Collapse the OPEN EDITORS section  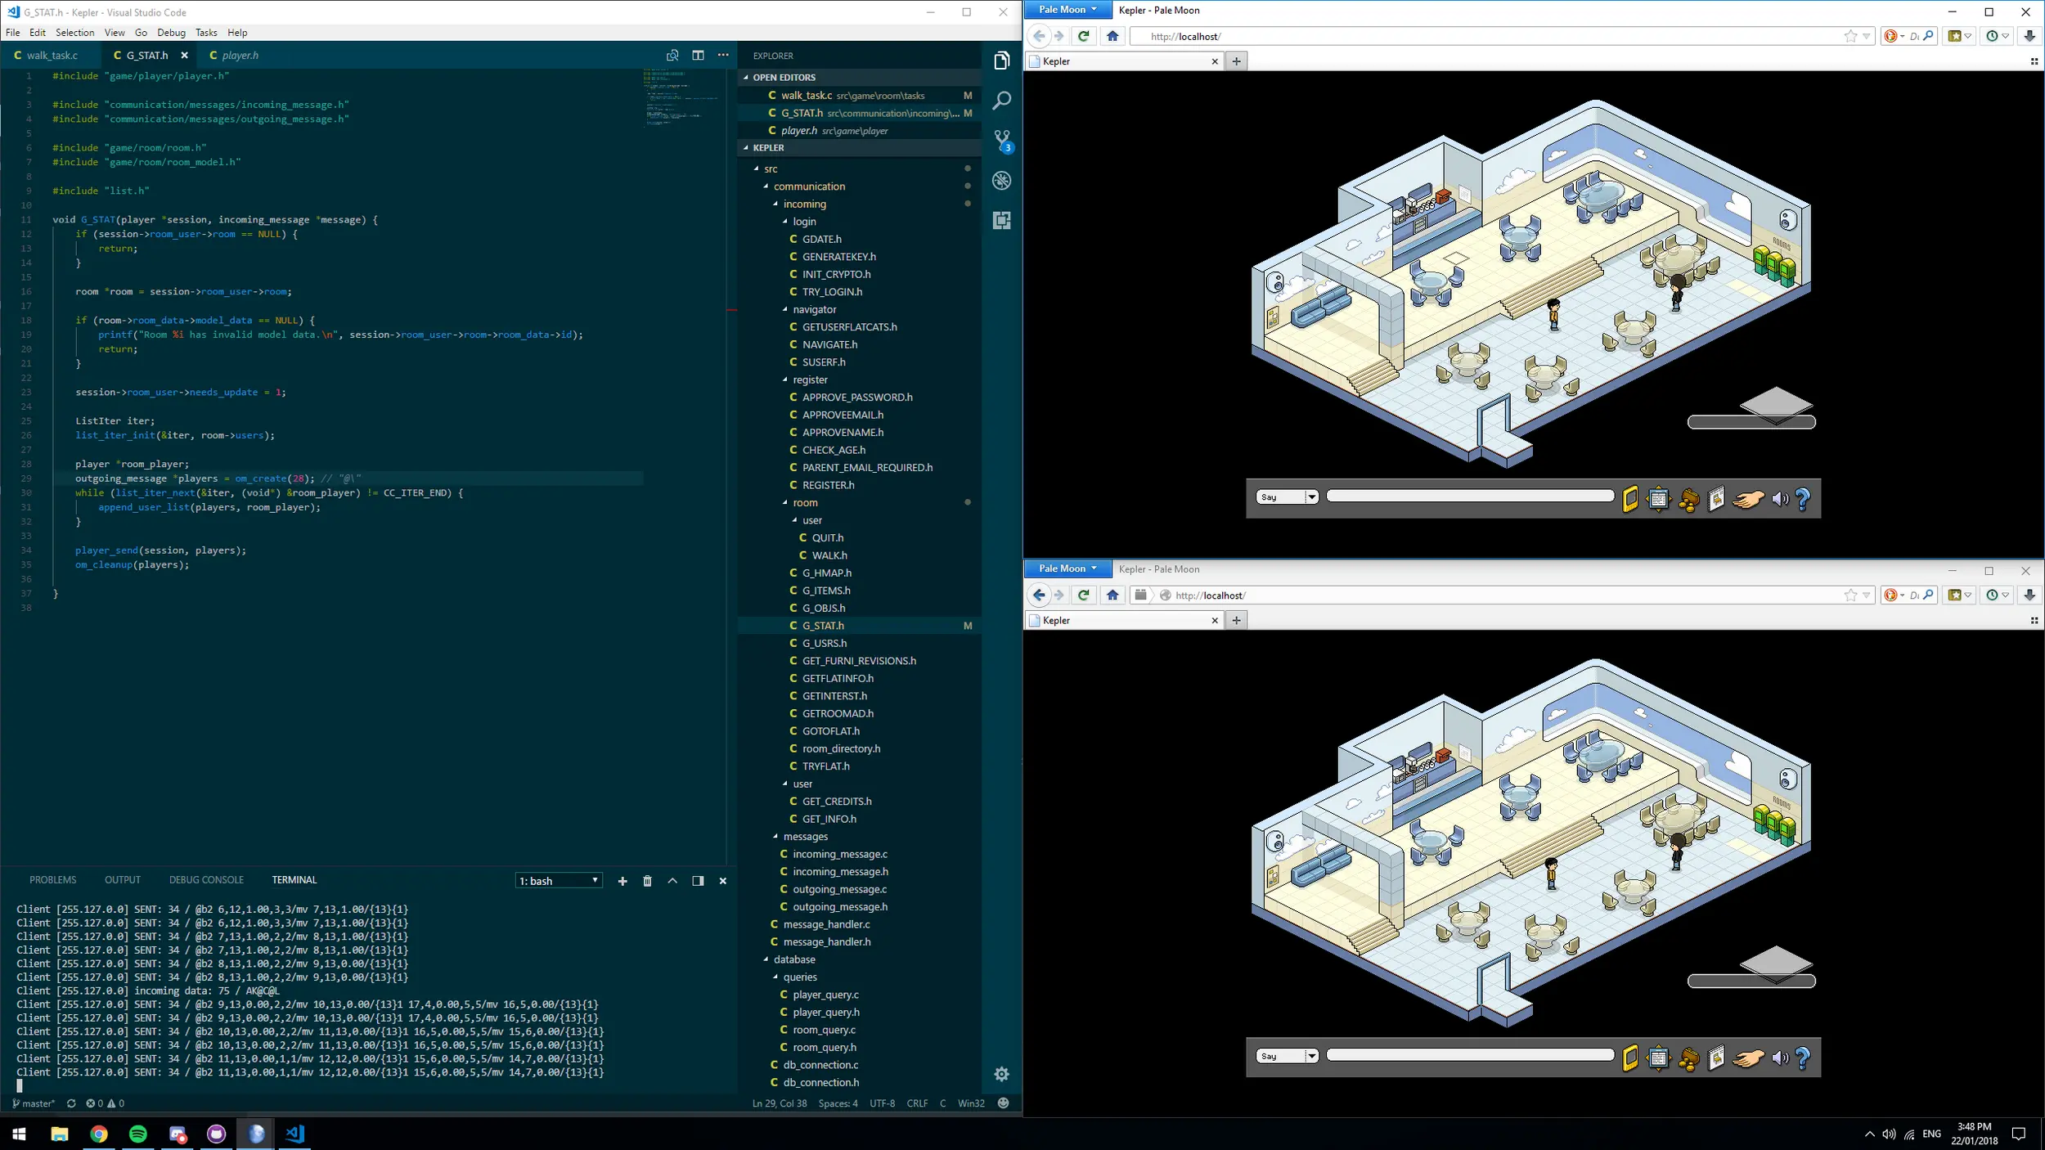pyautogui.click(x=784, y=77)
